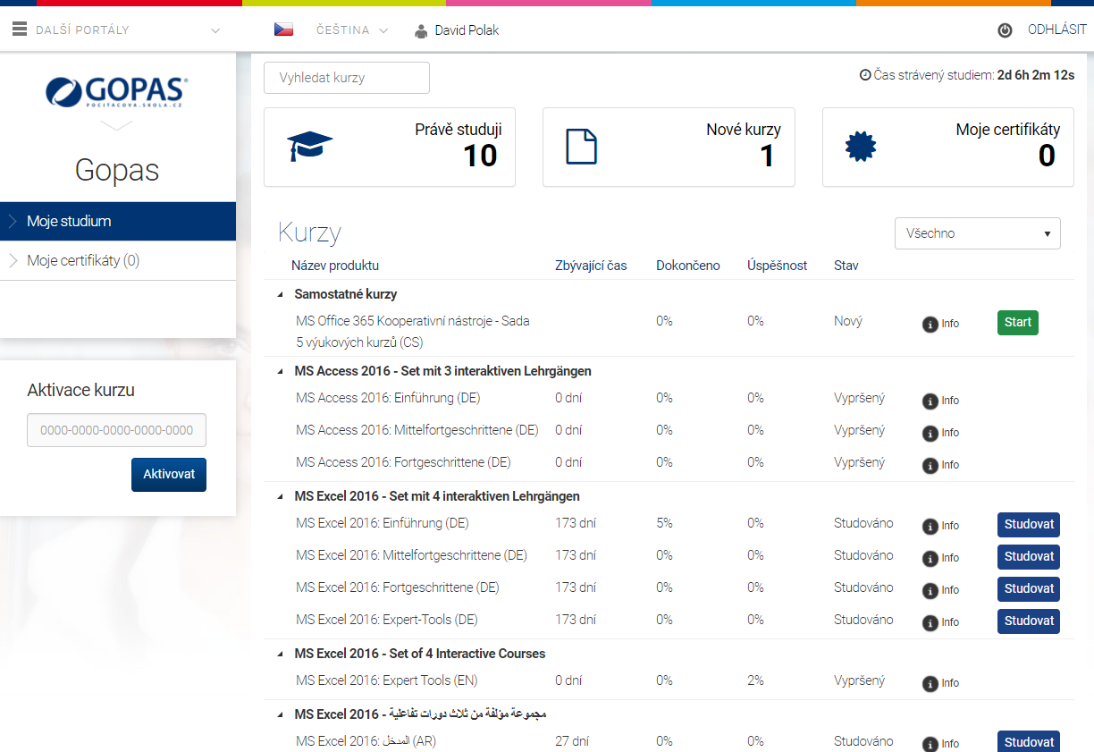Viewport: 1094px width, 752px height.
Task: Sort by the Stav column header
Action: point(846,266)
